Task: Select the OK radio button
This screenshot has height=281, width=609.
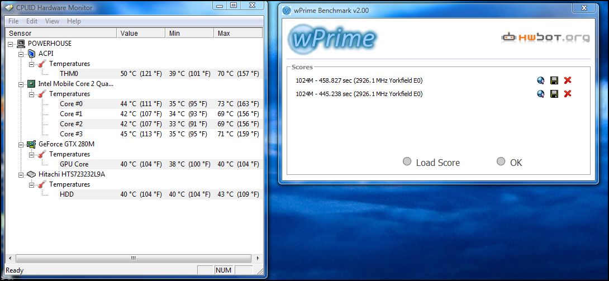Action: pyautogui.click(x=501, y=161)
